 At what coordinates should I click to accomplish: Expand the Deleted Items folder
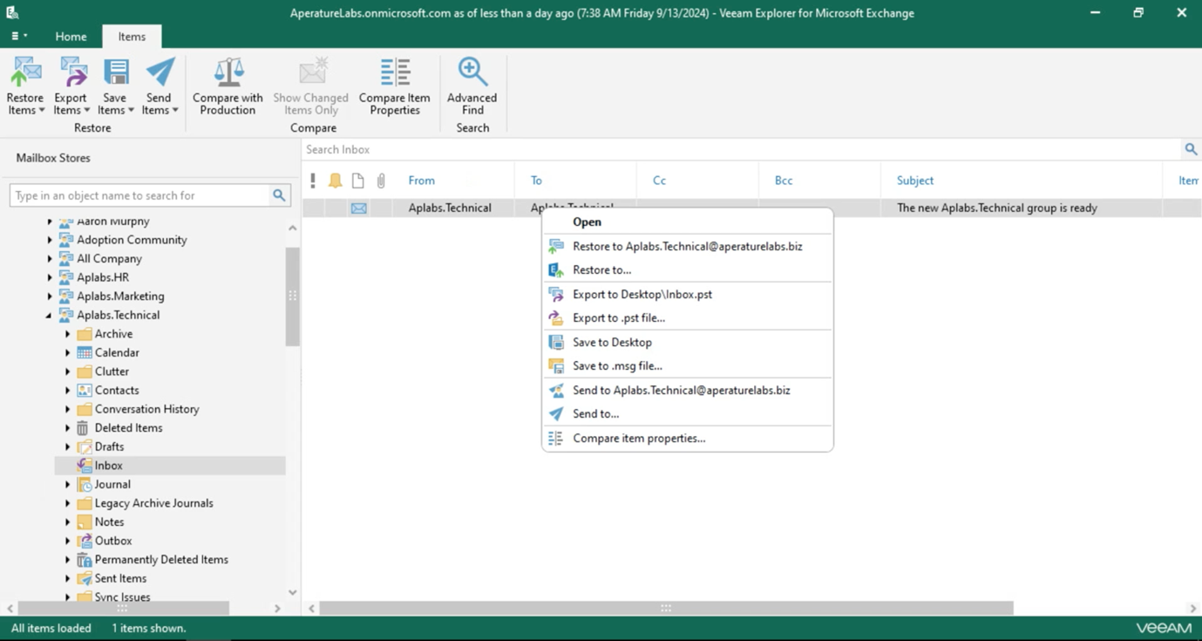68,427
